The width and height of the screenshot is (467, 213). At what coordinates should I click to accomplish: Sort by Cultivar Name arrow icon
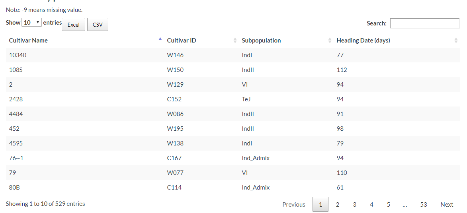pos(160,39)
